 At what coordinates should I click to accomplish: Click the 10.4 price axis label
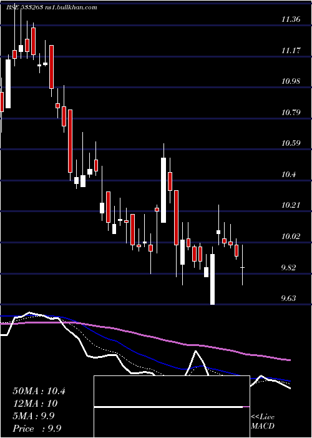(288, 175)
